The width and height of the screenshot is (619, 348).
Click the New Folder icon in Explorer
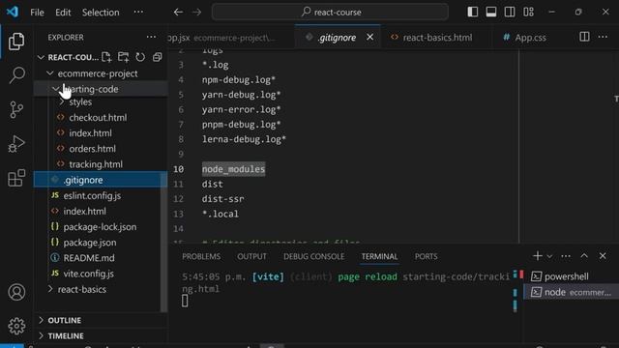[x=123, y=57]
